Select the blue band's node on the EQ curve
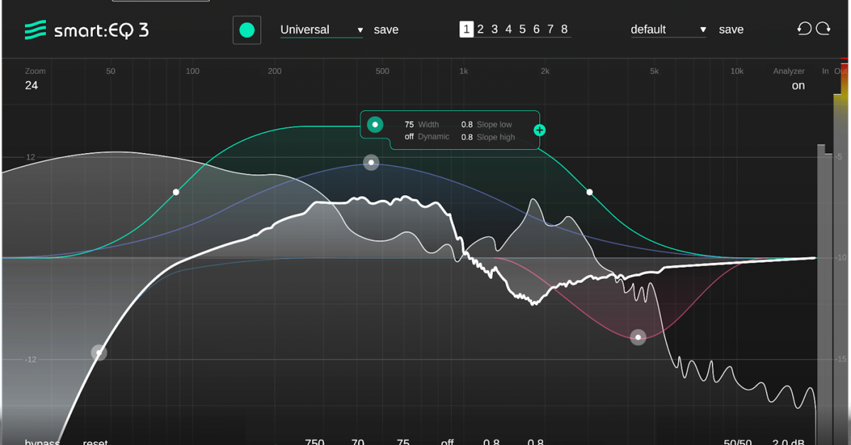Image resolution: width=851 pixels, height=445 pixels. tap(371, 162)
